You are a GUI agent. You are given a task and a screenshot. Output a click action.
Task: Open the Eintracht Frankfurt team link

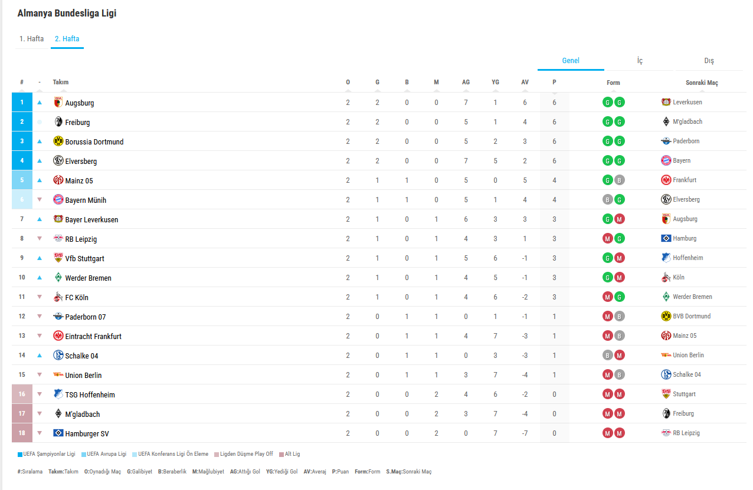coord(93,336)
